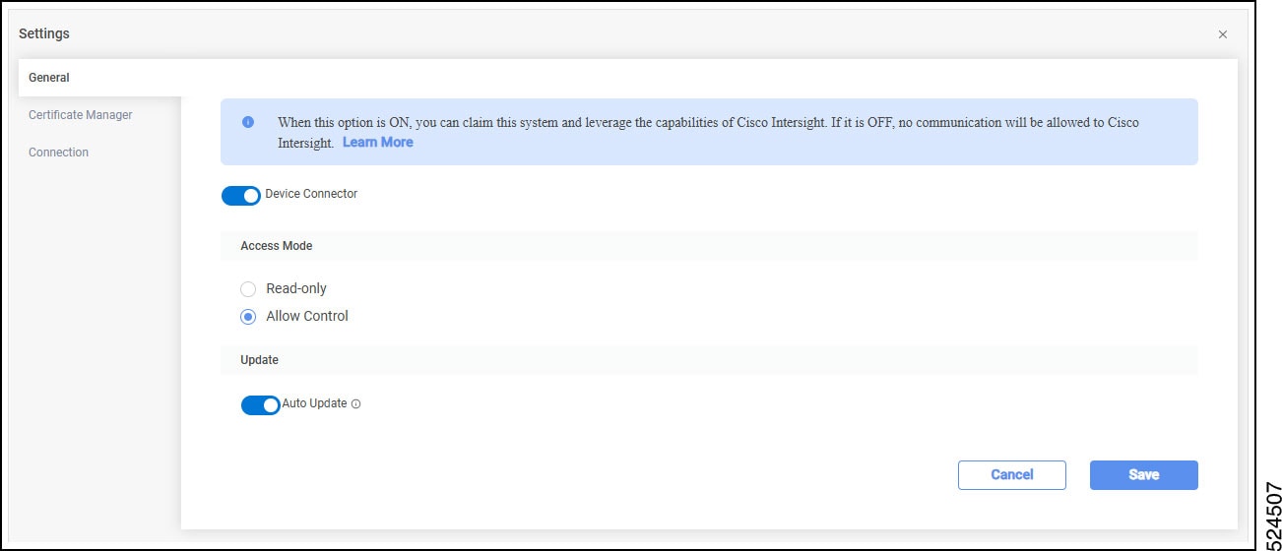This screenshot has width=1282, height=551.
Task: Click the Device Connector label text
Action: point(311,194)
